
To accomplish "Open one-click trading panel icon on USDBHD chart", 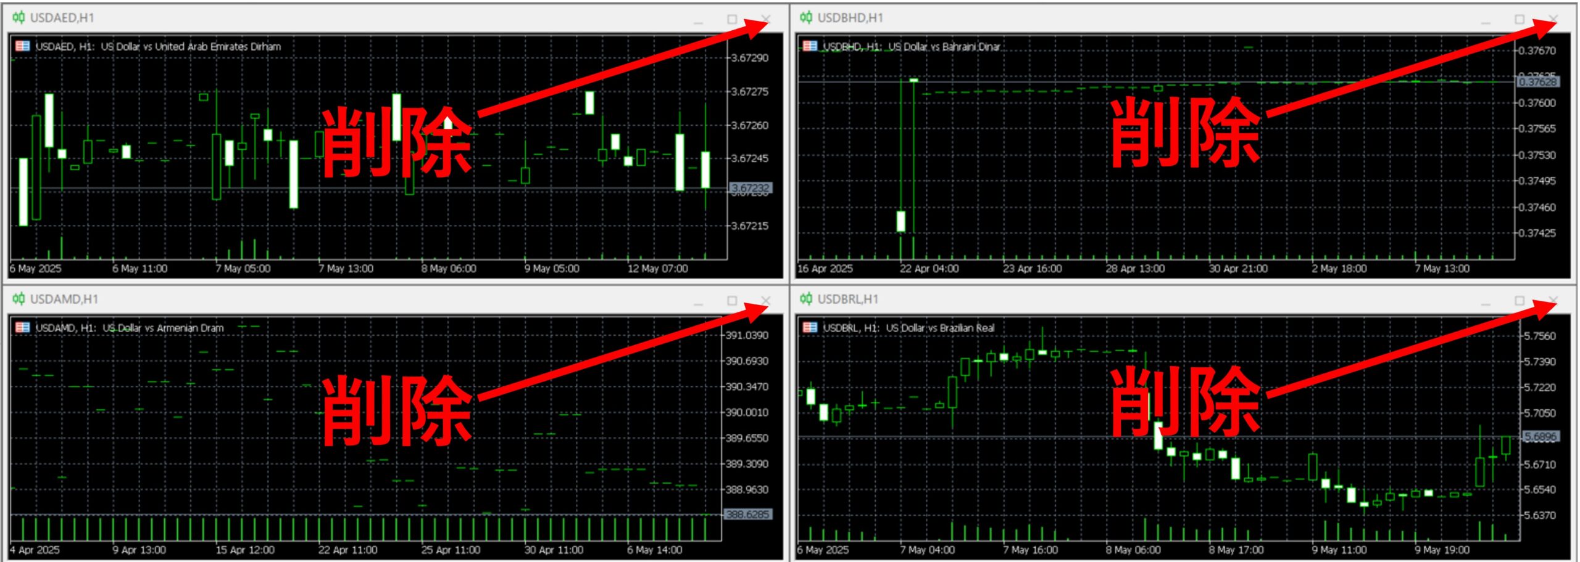I will pyautogui.click(x=810, y=46).
